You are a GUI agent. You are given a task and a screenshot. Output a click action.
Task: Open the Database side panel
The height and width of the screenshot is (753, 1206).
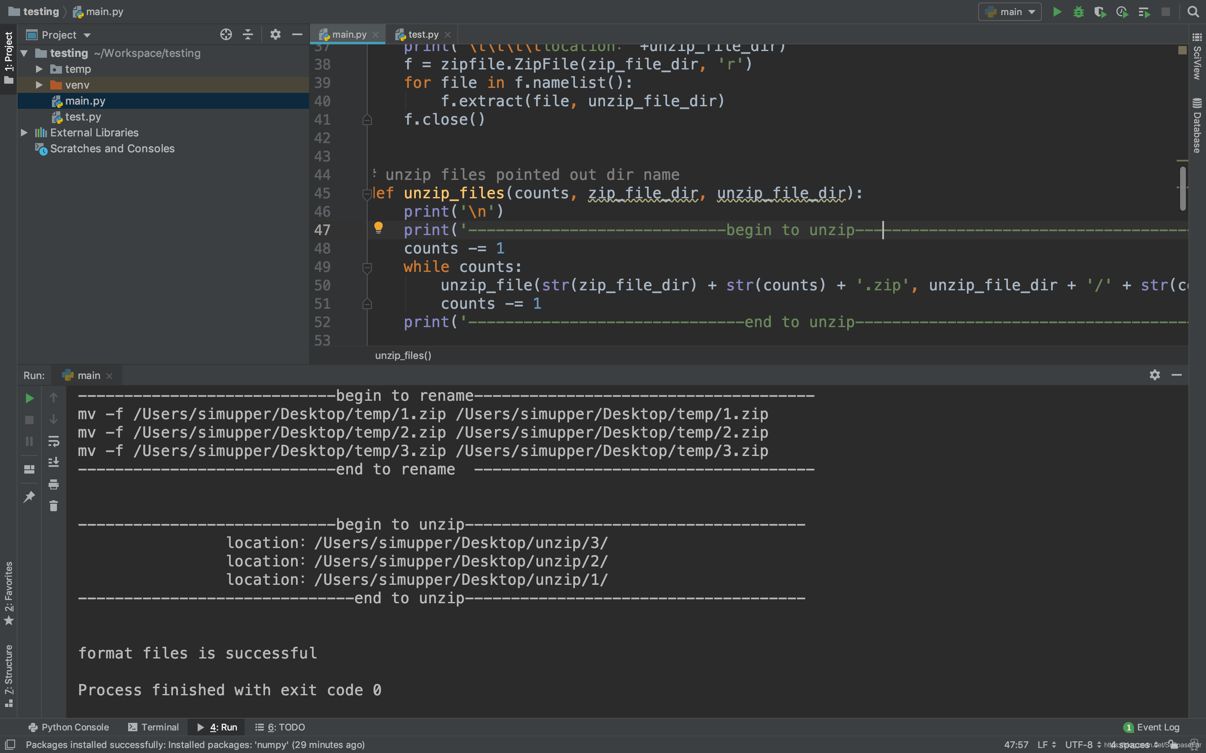1197,125
